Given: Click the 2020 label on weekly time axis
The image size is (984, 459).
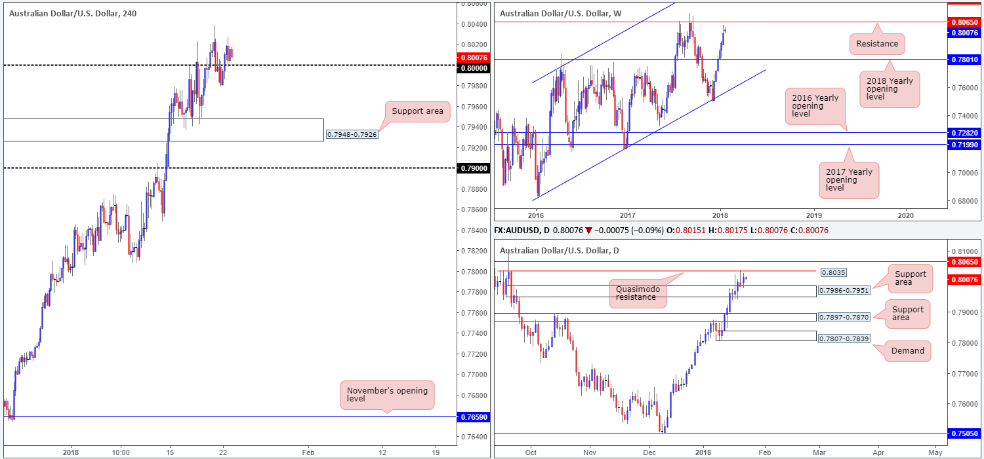Looking at the screenshot, I should pos(905,215).
